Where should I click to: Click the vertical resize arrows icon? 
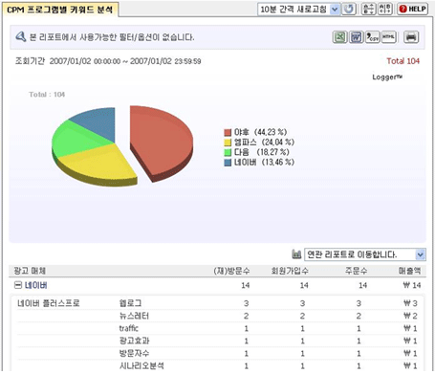coord(369,9)
